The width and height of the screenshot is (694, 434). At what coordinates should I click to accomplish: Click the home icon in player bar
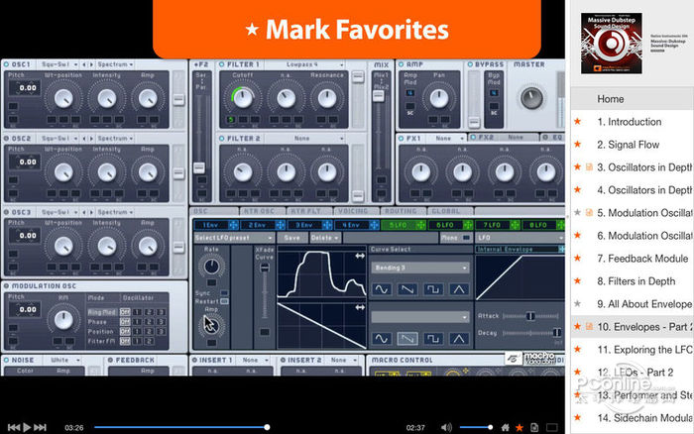click(505, 427)
